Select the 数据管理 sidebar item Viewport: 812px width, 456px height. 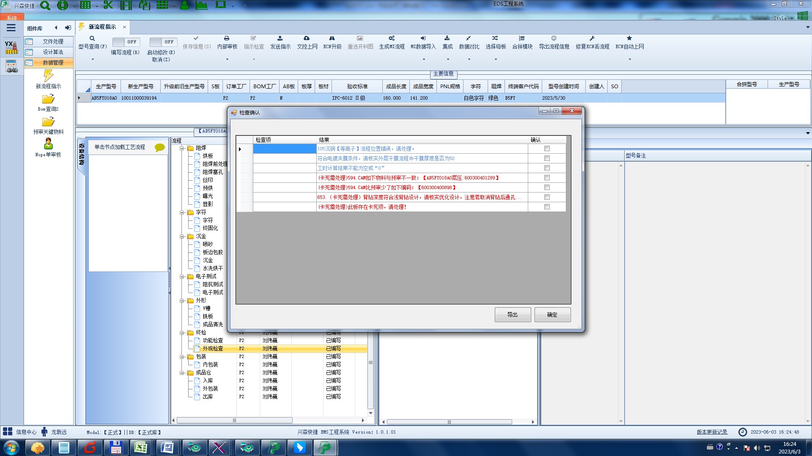tap(52, 62)
